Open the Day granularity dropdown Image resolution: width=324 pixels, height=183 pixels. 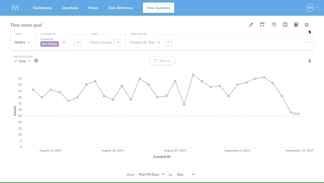coord(186,174)
